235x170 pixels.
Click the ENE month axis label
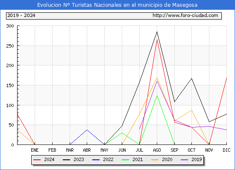35,150
